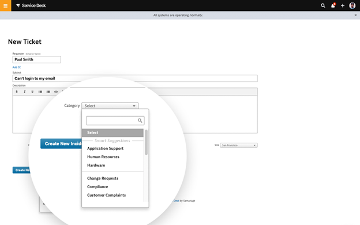The height and width of the screenshot is (225, 360).
Task: Click the search magnifier in top bar
Action: tap(323, 6)
